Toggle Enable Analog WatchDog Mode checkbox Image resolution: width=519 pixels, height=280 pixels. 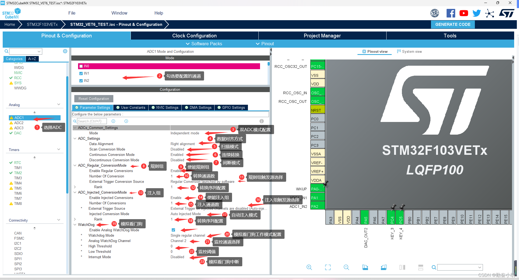[173, 230]
